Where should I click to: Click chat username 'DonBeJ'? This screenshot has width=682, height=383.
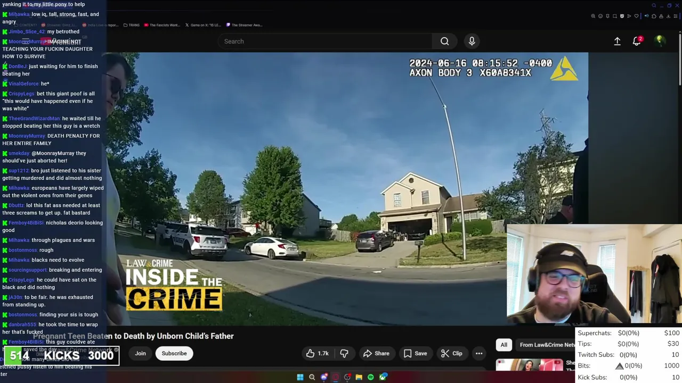(x=18, y=66)
